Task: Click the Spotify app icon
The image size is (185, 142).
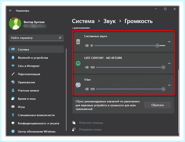Action: click(78, 63)
